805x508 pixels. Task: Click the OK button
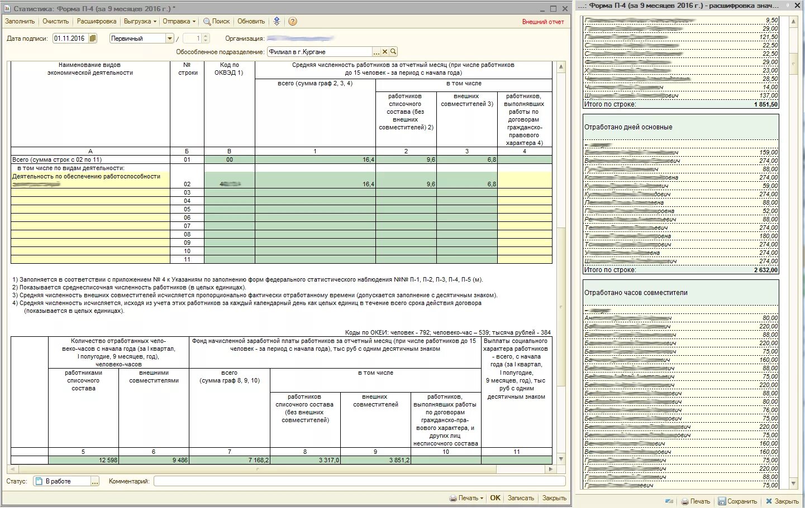(495, 498)
